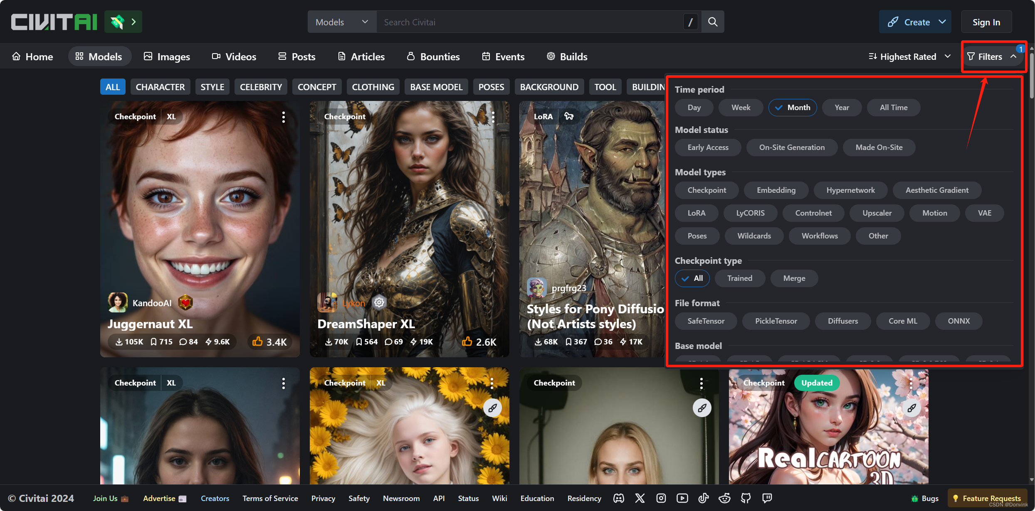Switch to the Images tab

(x=167, y=57)
